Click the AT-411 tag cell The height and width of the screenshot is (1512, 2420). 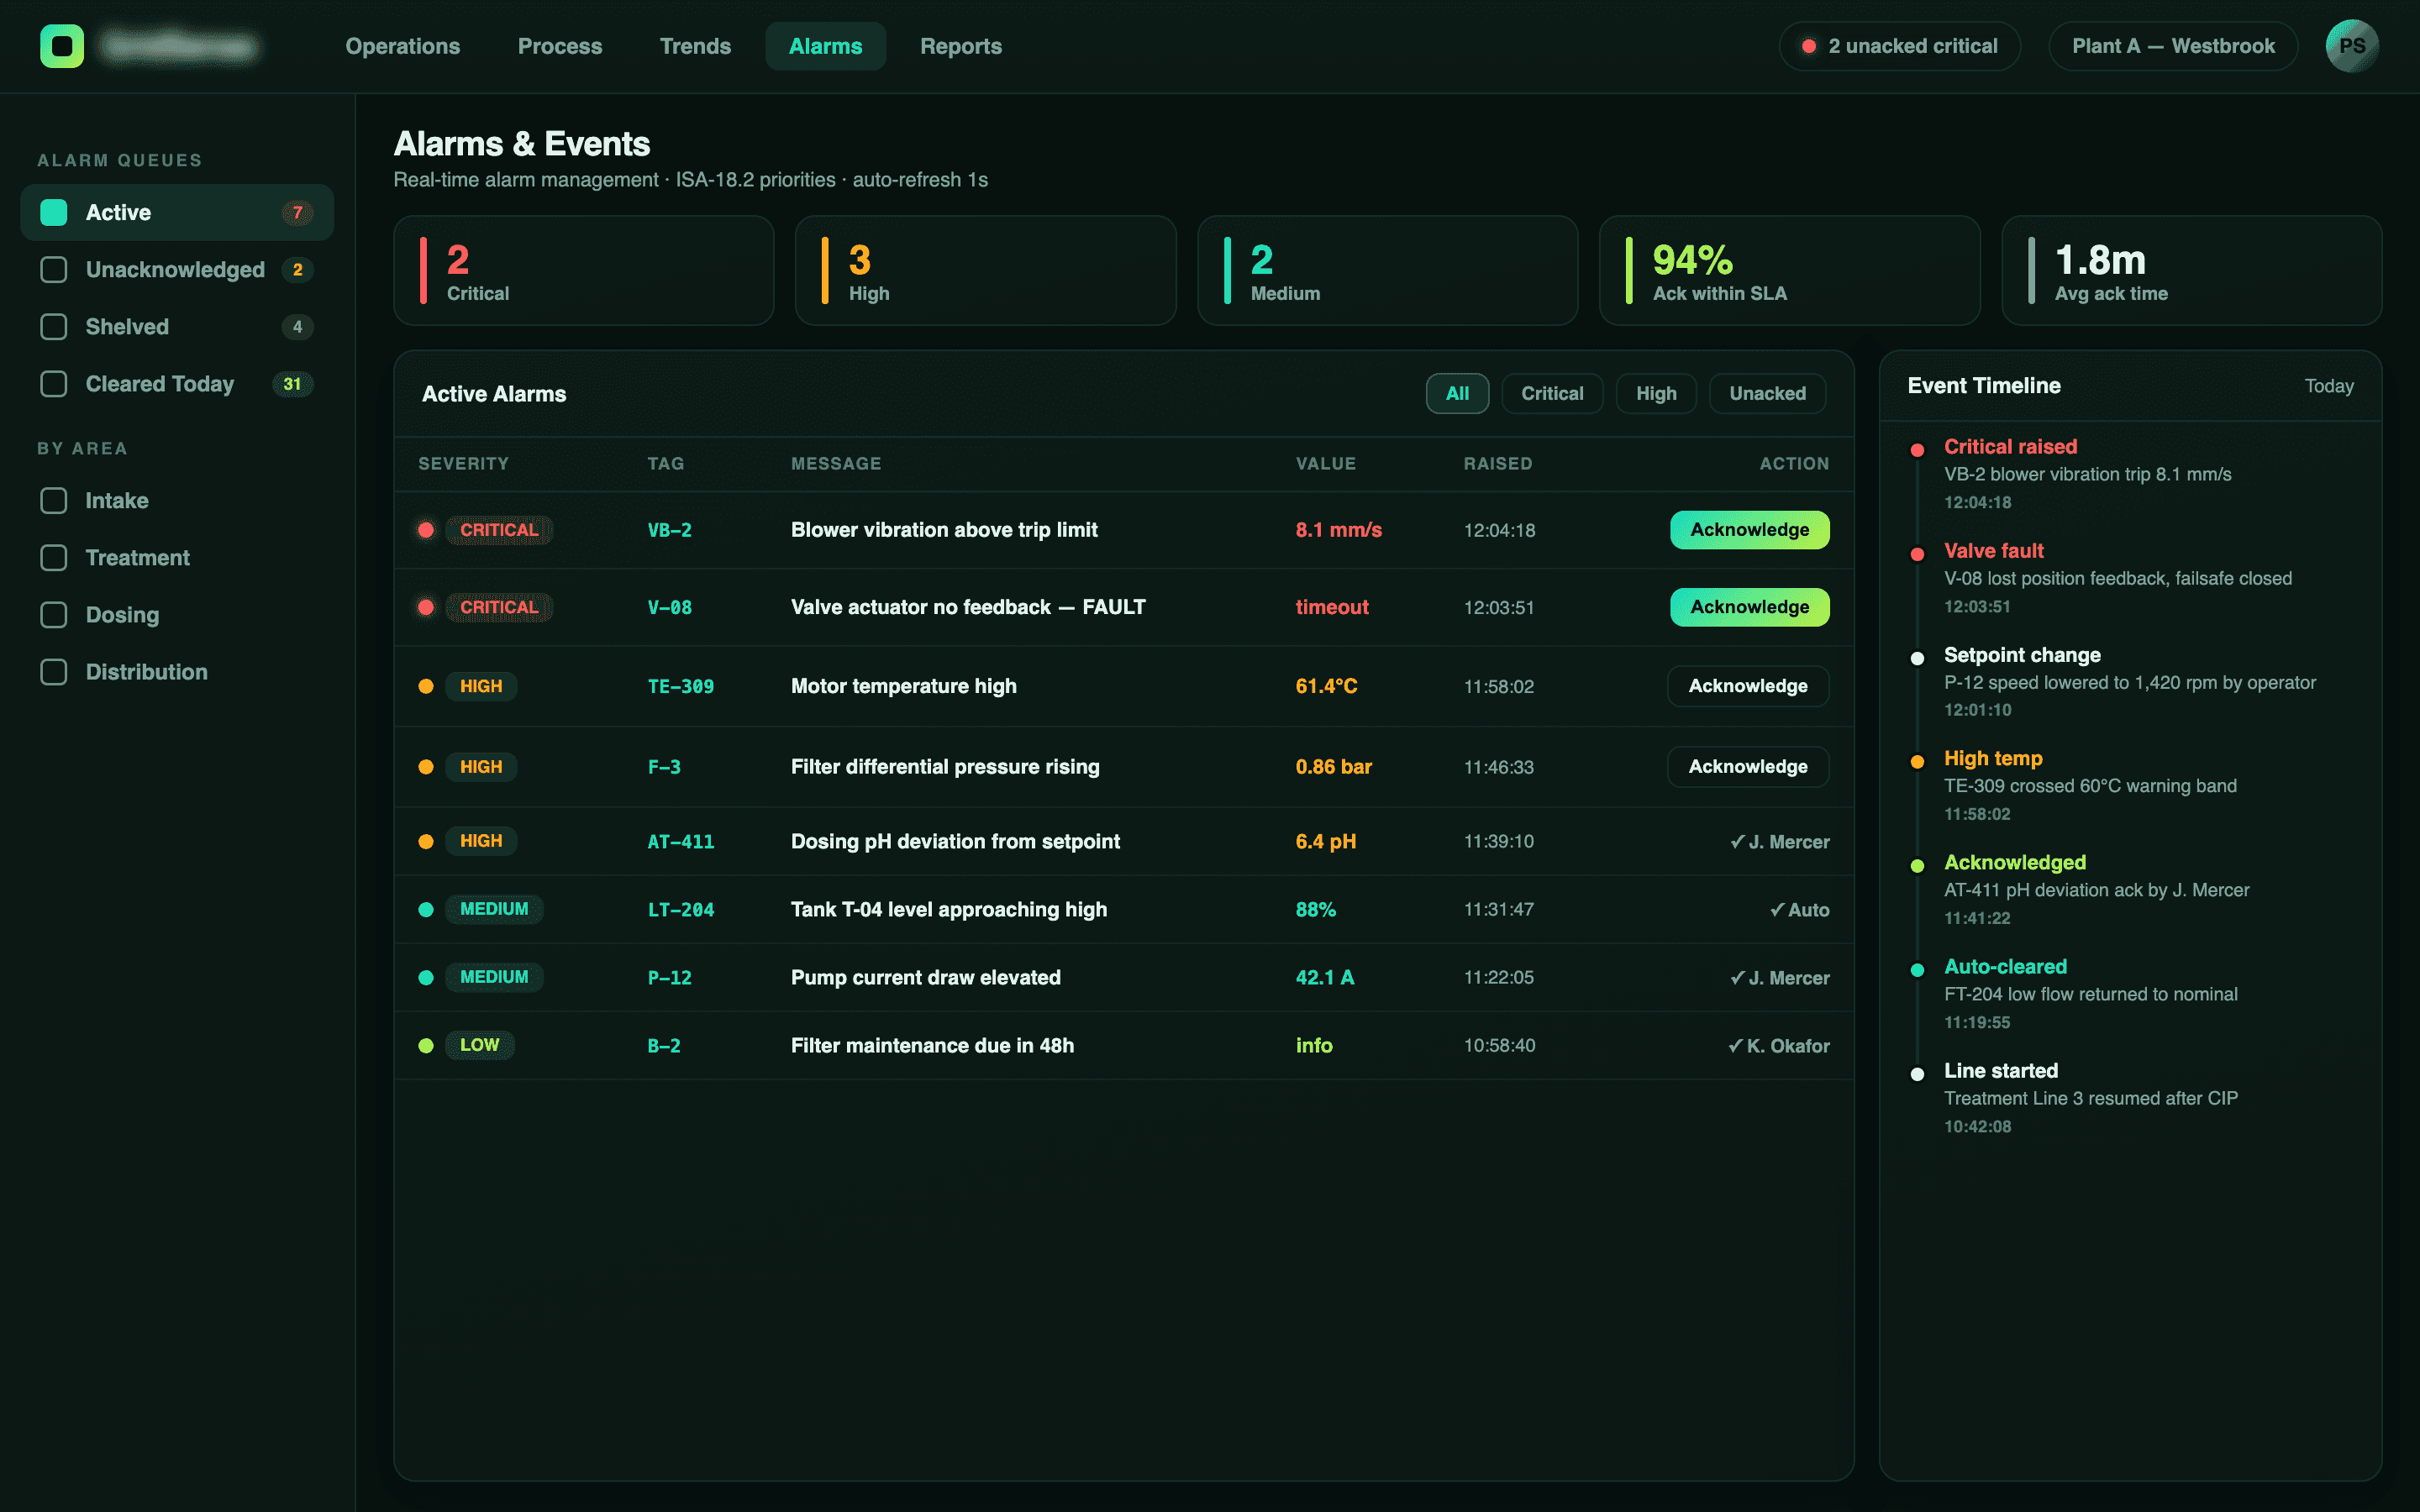point(681,842)
